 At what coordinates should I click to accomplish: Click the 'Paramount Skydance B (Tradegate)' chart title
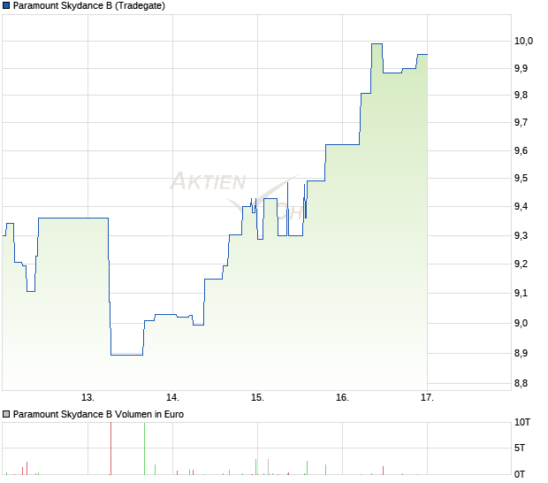(x=89, y=5)
